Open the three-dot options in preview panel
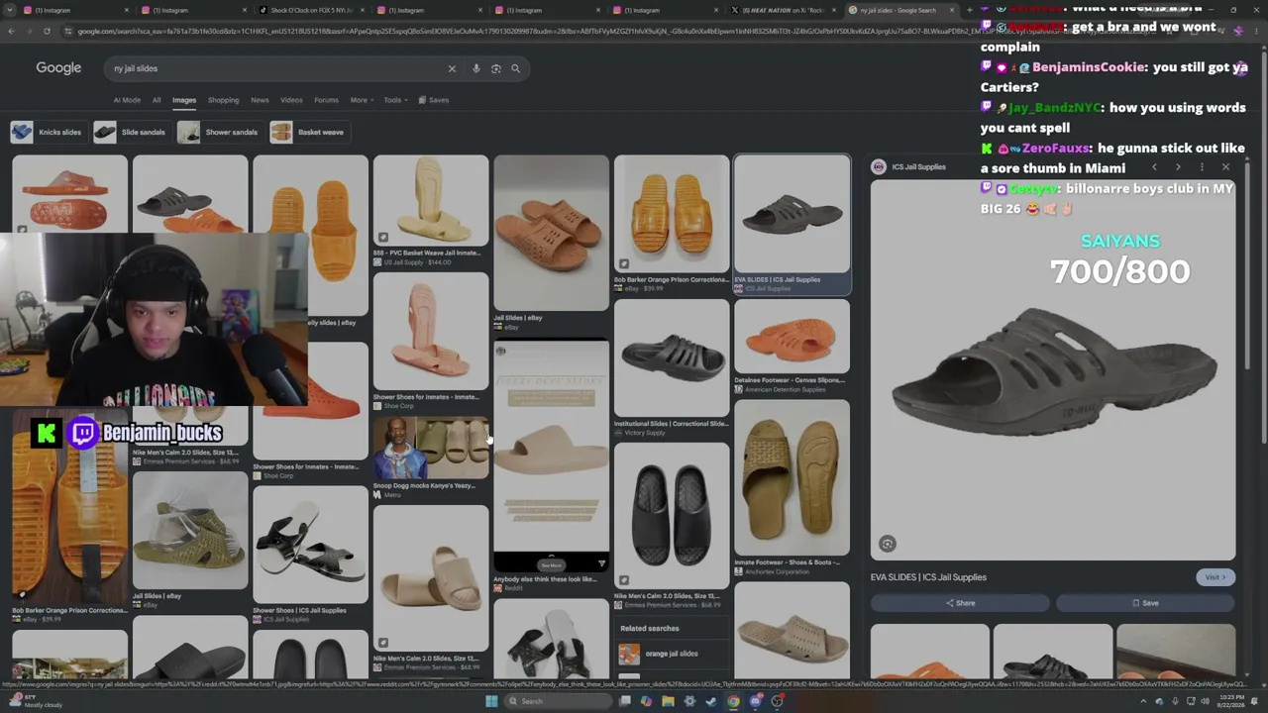 pos(1202,167)
